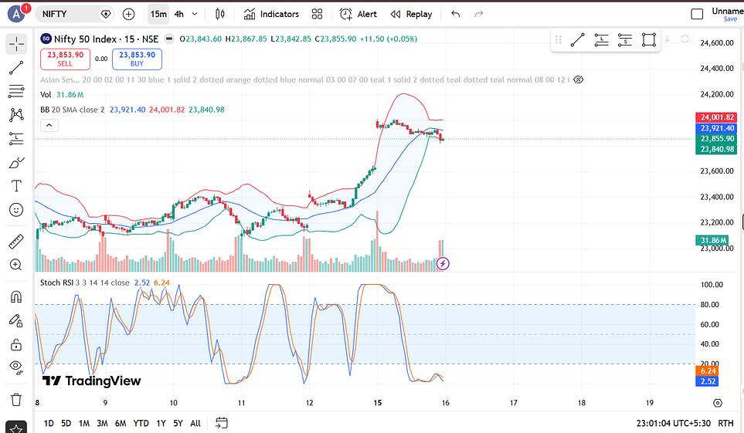Expand the timeframe interval dropdown
The width and height of the screenshot is (744, 433).
point(195,14)
